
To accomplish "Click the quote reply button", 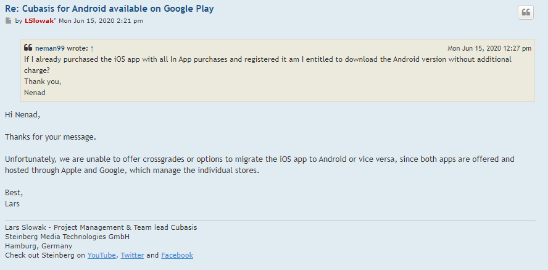I will [526, 12].
